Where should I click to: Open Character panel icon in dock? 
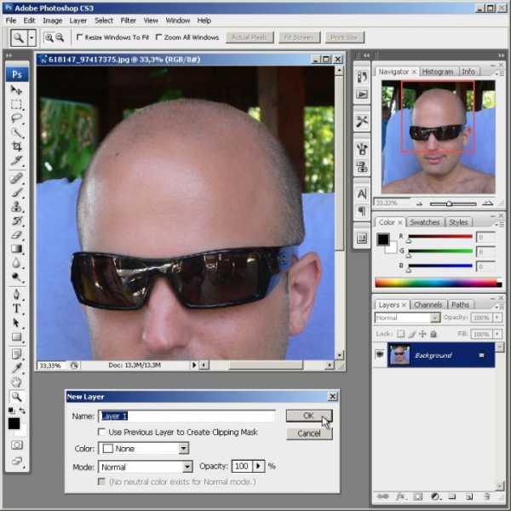pos(362,194)
